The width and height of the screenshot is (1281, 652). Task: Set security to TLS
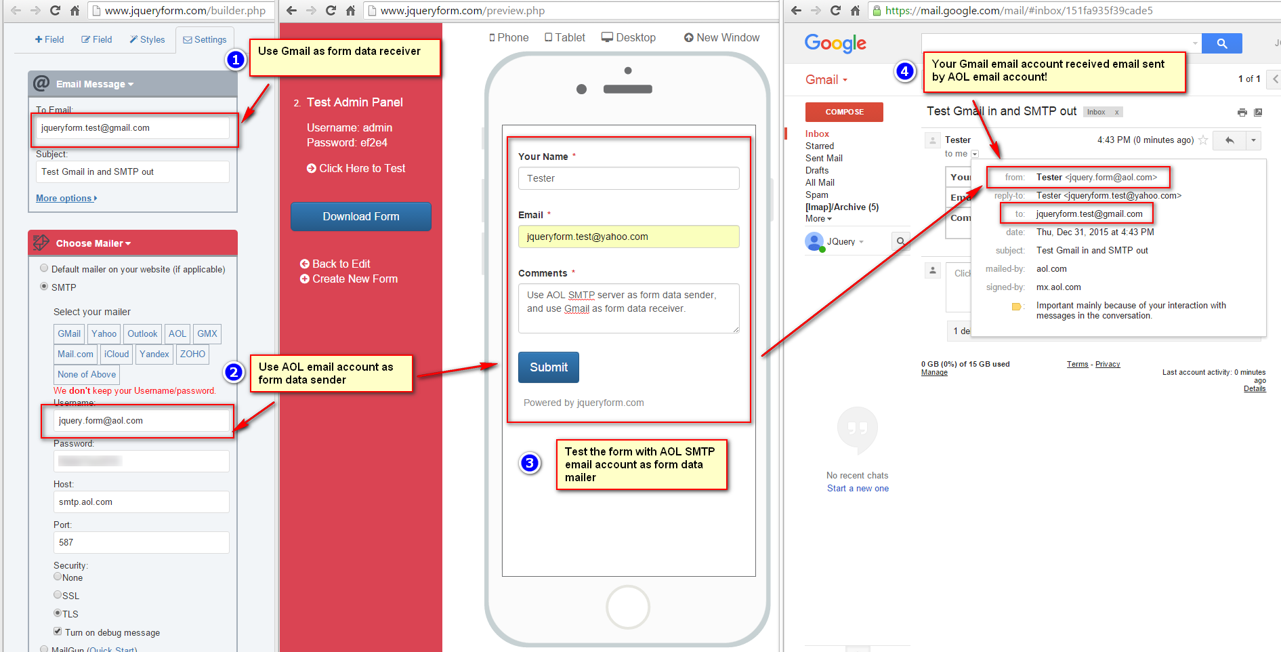pos(58,613)
